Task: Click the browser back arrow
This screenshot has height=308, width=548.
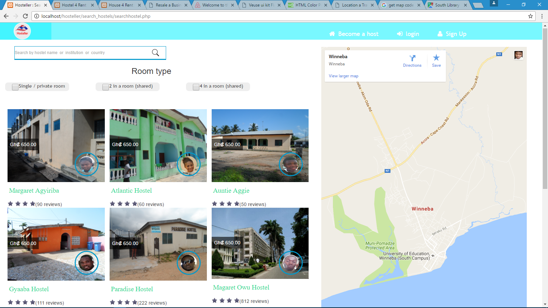Action: tap(6, 16)
